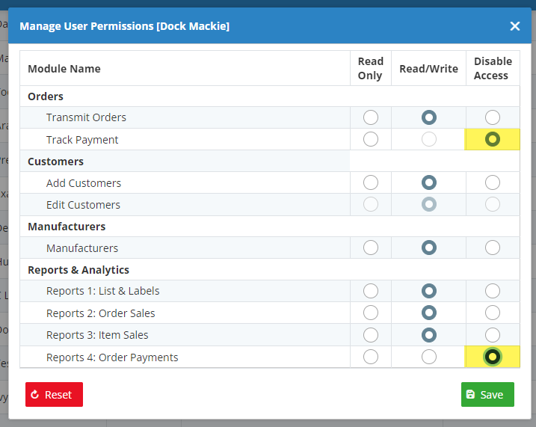The width and height of the screenshot is (536, 427).
Task: Select Read/Write for Track Payment
Action: (428, 139)
